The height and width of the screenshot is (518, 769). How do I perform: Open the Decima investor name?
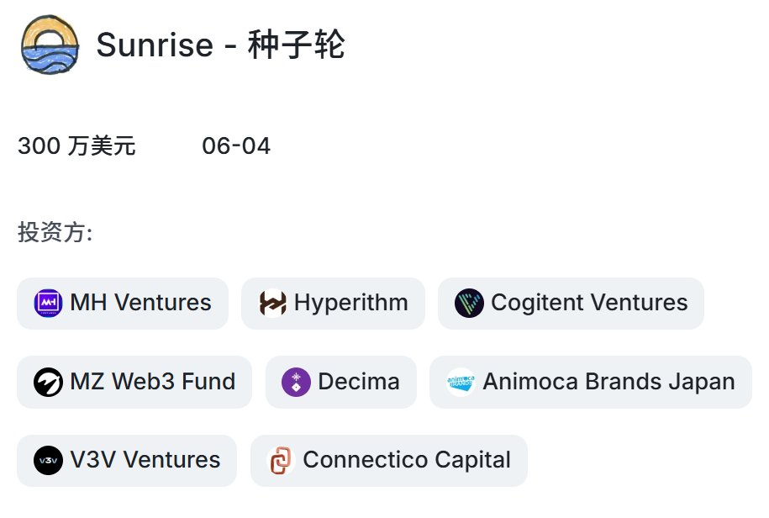pyautogui.click(x=359, y=381)
